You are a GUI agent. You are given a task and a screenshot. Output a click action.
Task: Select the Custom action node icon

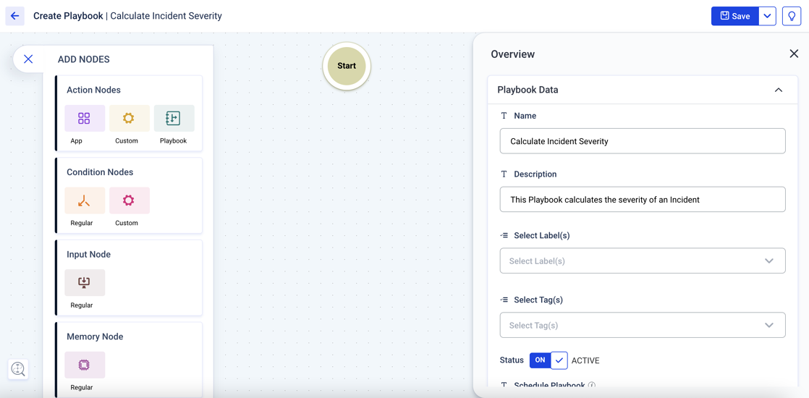click(x=129, y=119)
